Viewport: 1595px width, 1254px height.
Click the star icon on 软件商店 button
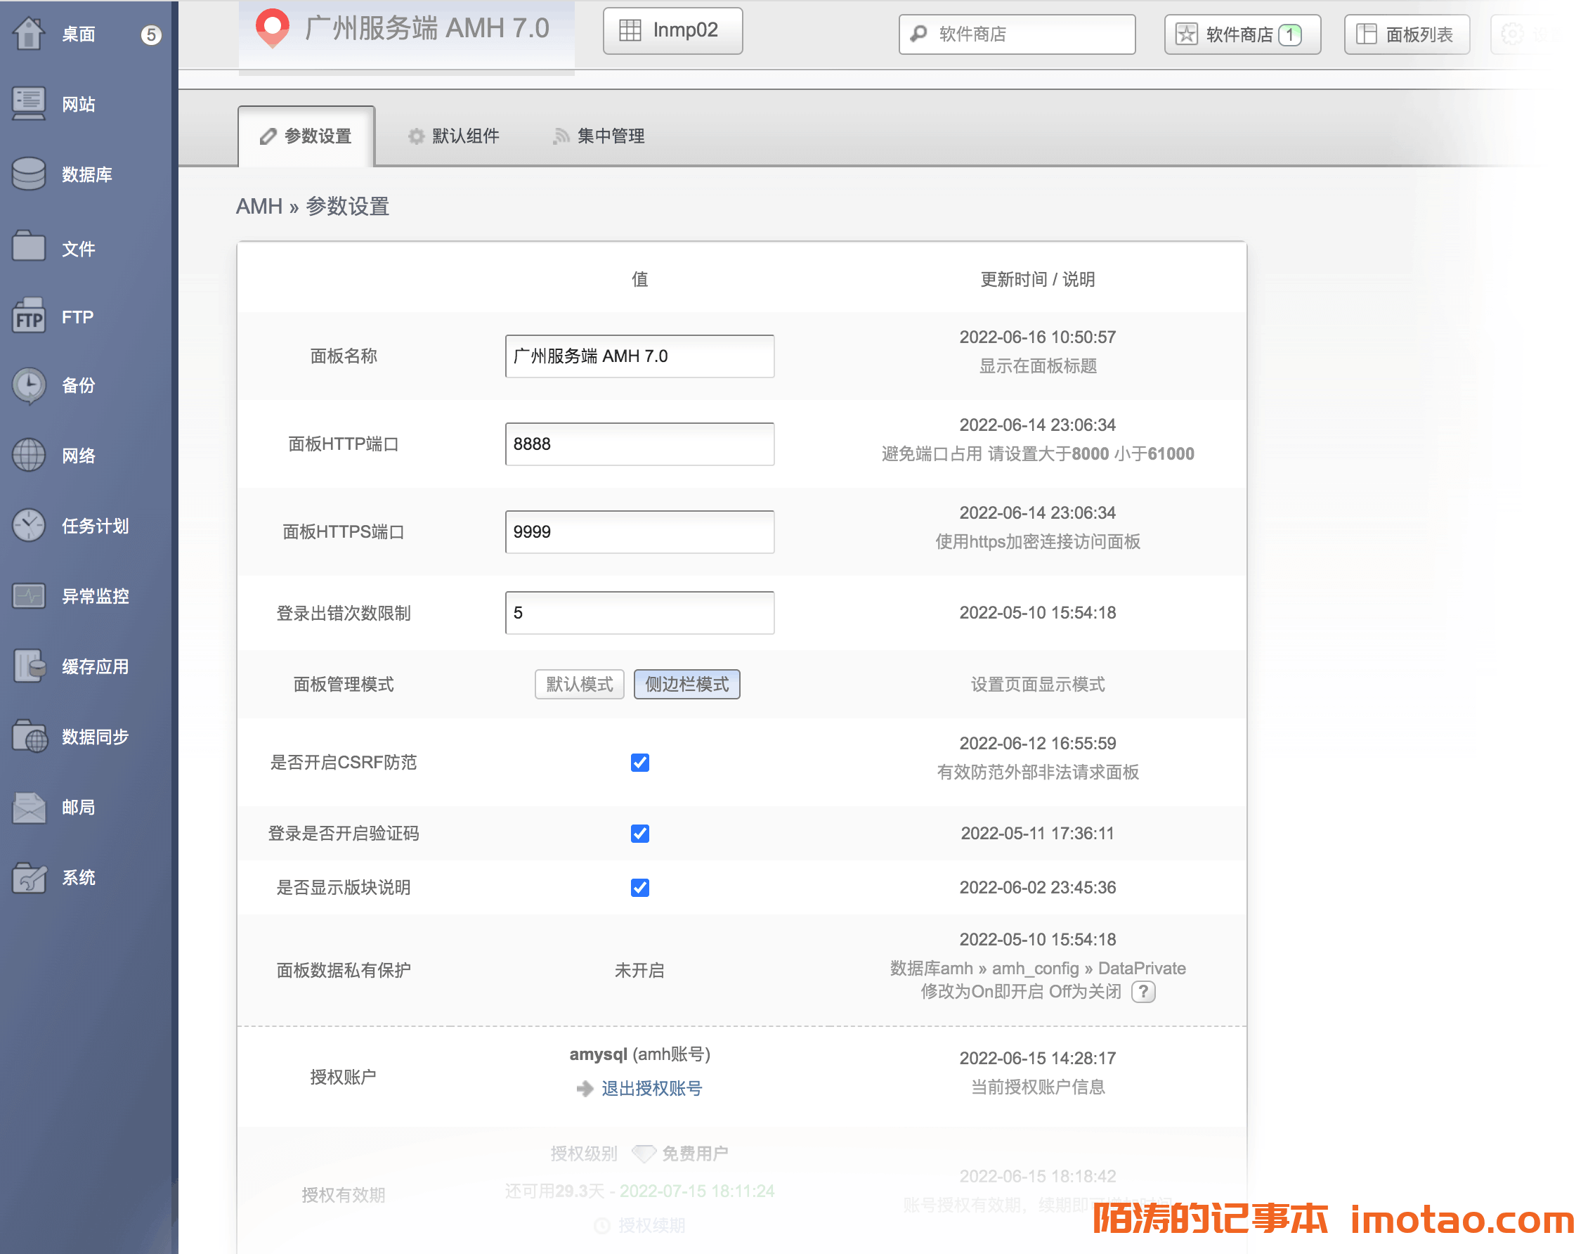[x=1186, y=34]
